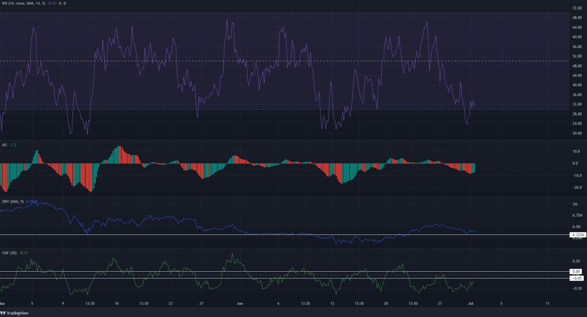Click the 11 date label on time axis
This screenshot has height=317, width=587.
[x=547, y=303]
